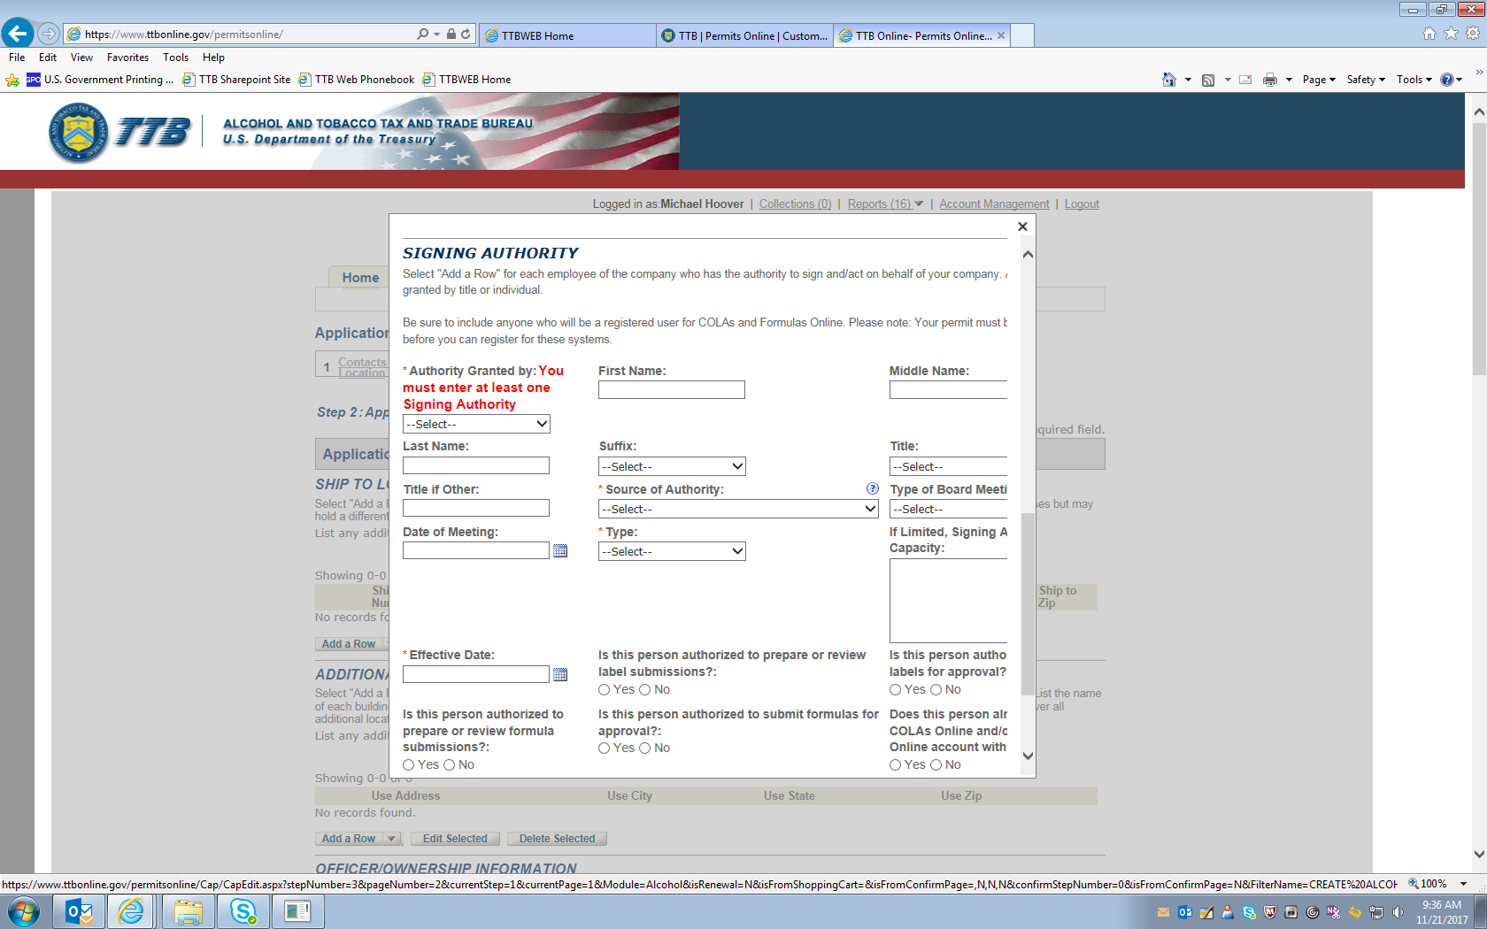Click the Logout link
Image resolution: width=1487 pixels, height=929 pixels.
pos(1081,204)
